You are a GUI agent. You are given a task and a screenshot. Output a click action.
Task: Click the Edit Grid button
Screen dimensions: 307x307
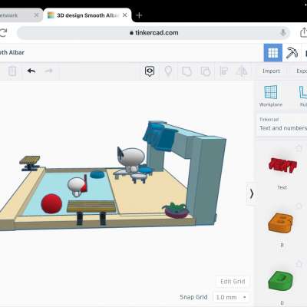[x=233, y=282]
